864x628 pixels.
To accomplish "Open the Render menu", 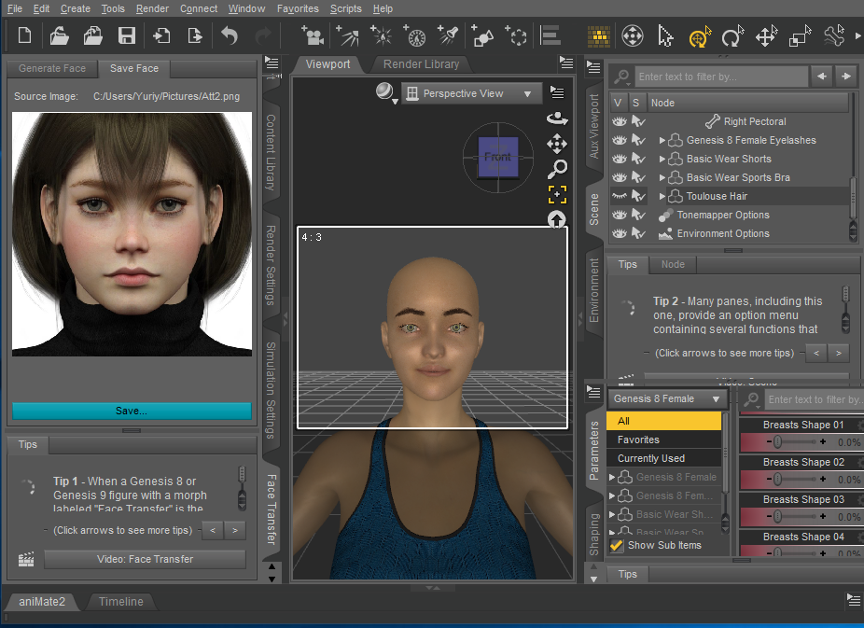I will [x=153, y=8].
